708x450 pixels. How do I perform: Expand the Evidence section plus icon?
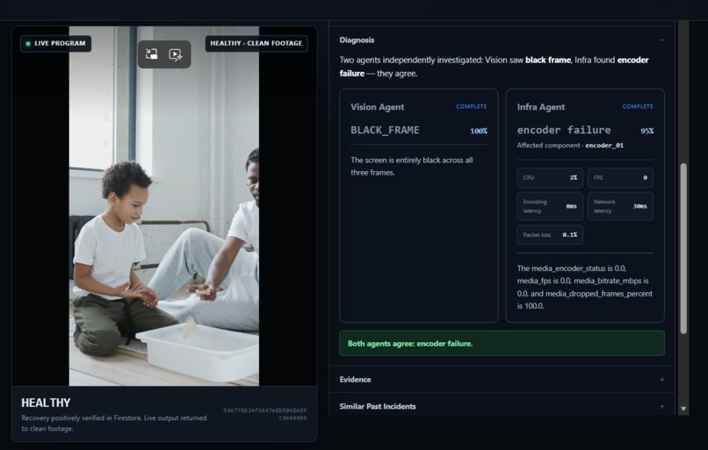tap(662, 380)
